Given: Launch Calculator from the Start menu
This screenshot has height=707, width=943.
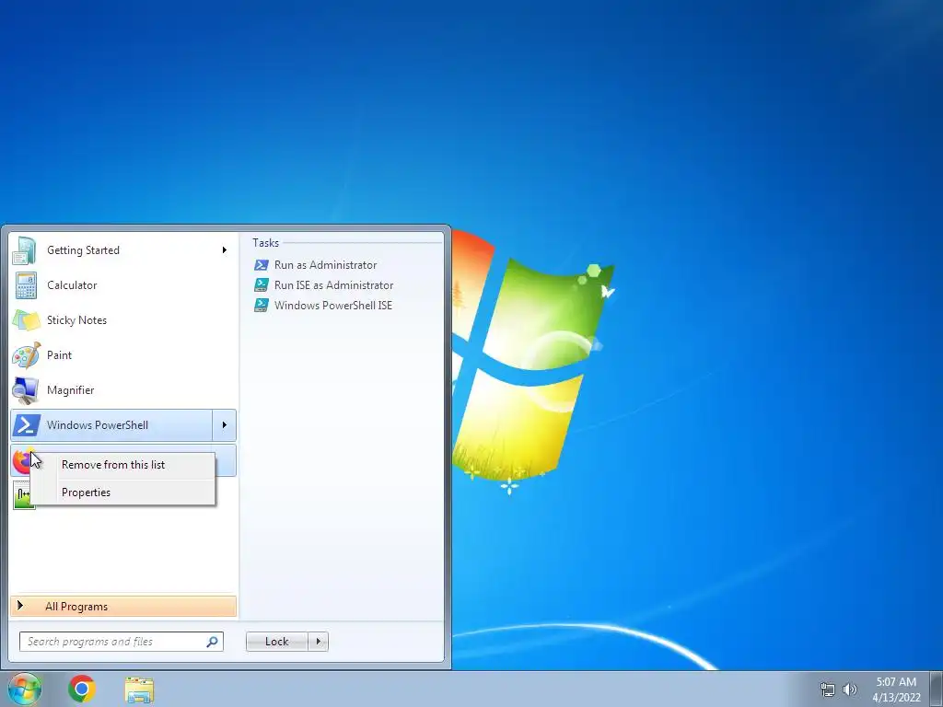Looking at the screenshot, I should (x=123, y=285).
